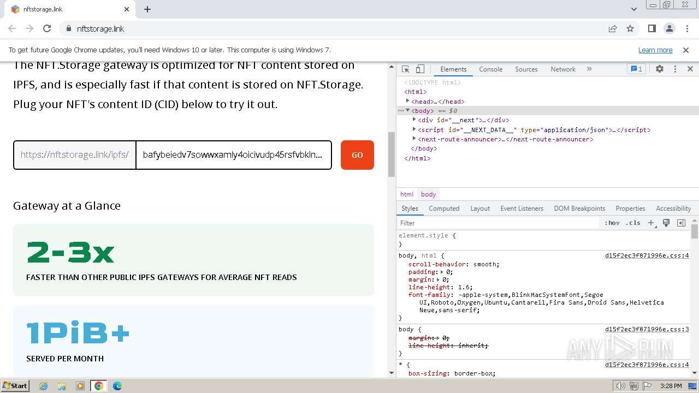699x393 pixels.
Task: Click the page vertical scrollbar thumb
Action: (x=392, y=154)
